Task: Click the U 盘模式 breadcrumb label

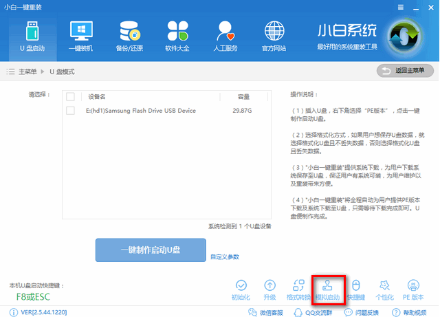Action: pyautogui.click(x=62, y=72)
